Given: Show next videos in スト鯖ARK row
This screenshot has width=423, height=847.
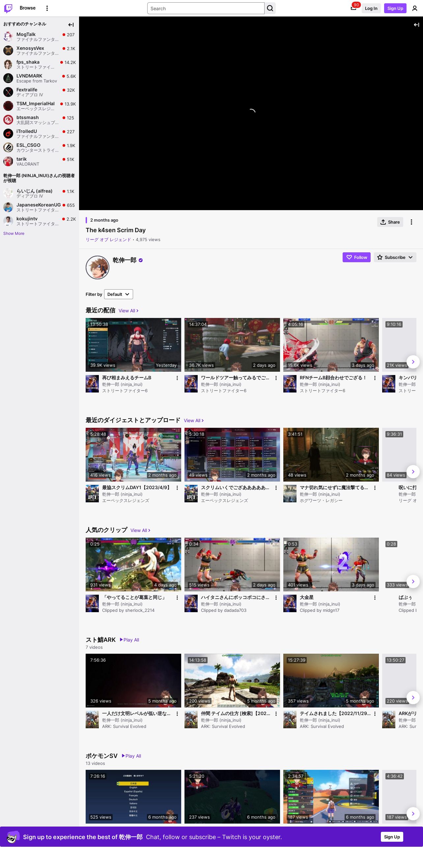Looking at the screenshot, I should pyautogui.click(x=413, y=698).
